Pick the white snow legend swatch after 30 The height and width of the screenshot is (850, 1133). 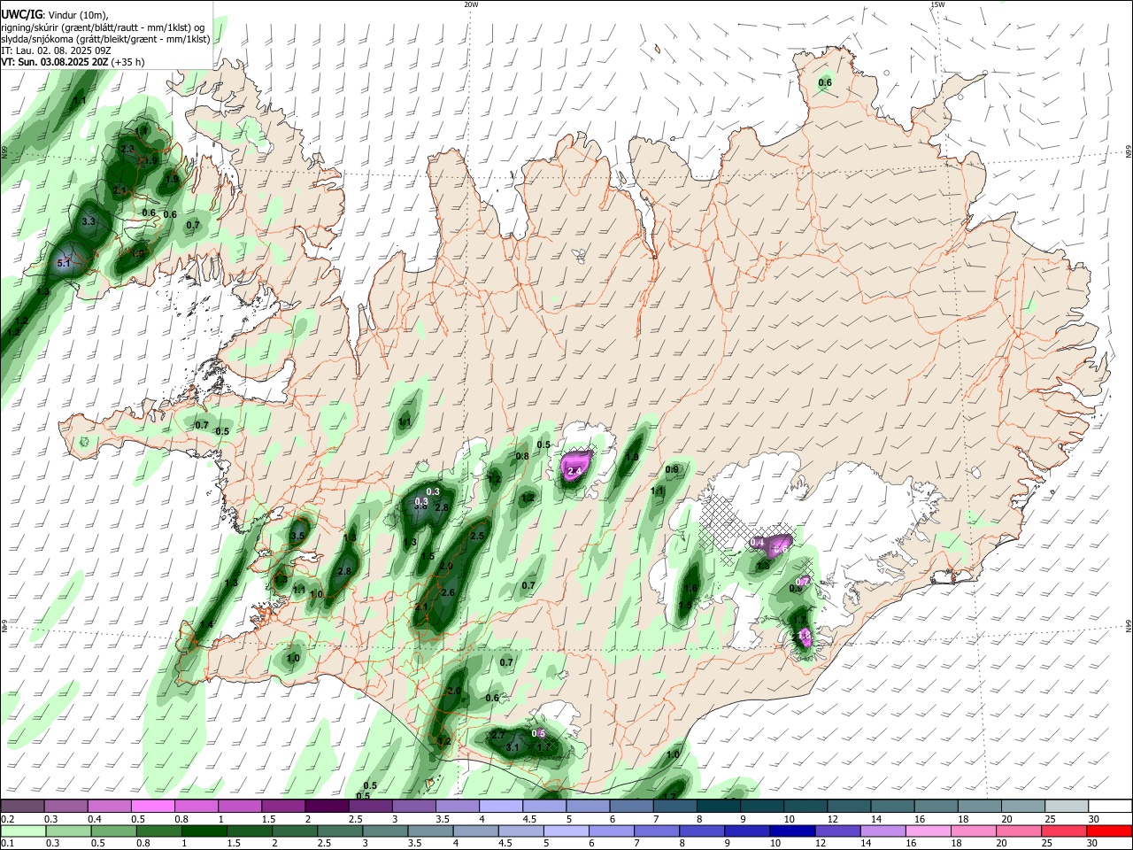[x=1110, y=806]
